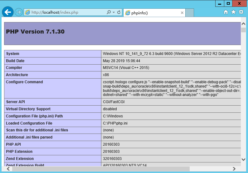Click the Architecture value x86

click(106, 75)
